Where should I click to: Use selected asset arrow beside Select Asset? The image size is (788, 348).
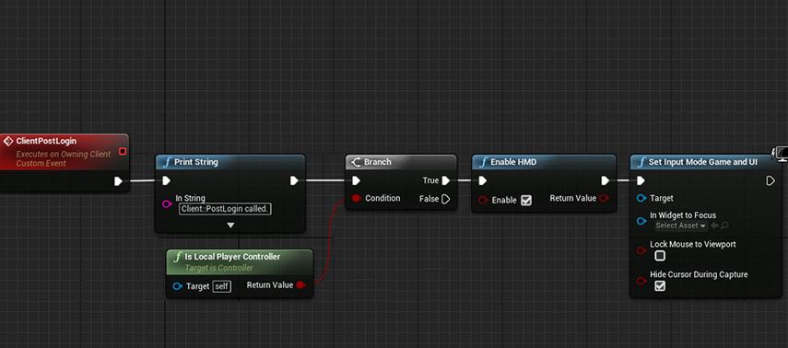[714, 226]
